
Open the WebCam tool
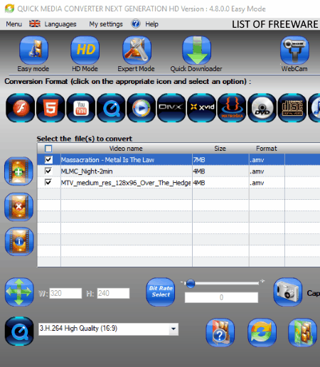click(294, 50)
